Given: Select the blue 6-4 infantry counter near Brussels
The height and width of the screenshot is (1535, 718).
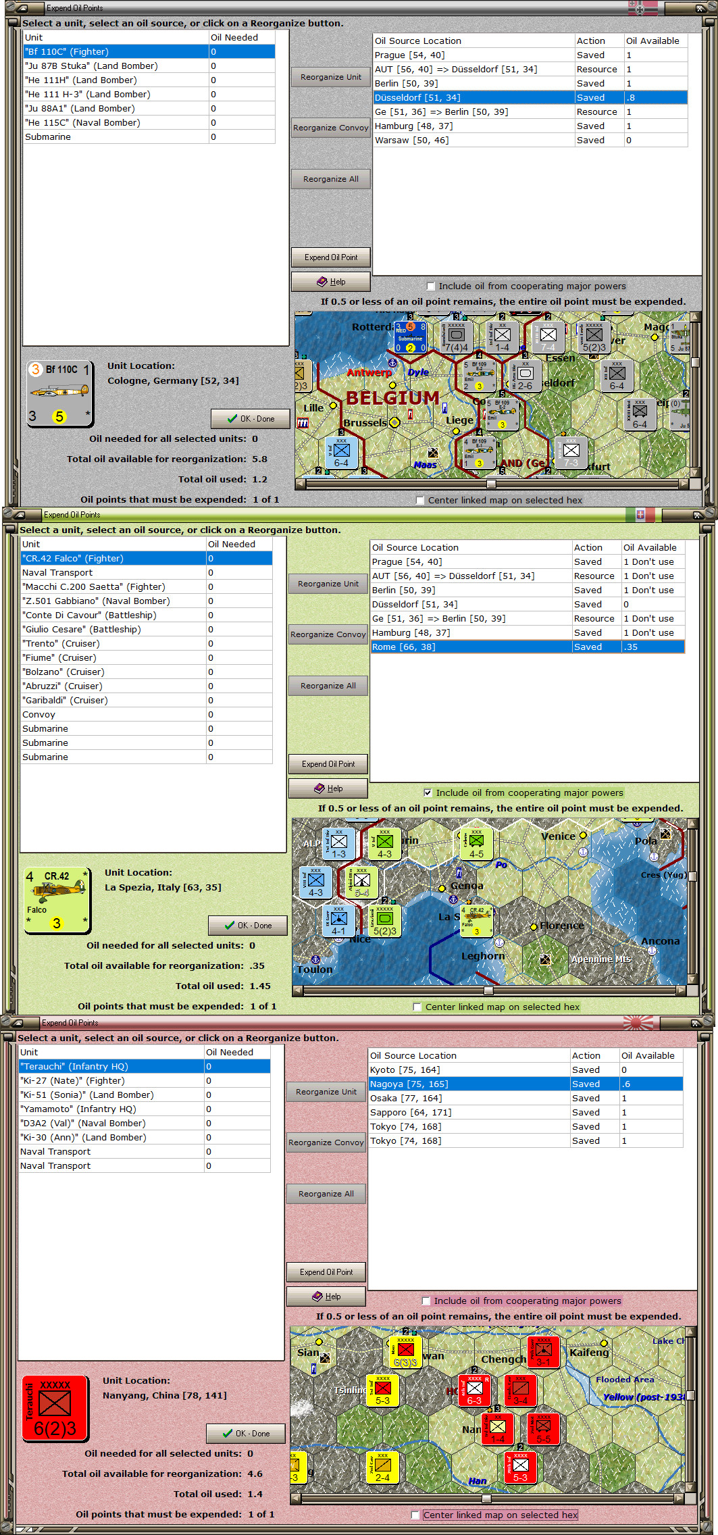Looking at the screenshot, I should tap(341, 453).
